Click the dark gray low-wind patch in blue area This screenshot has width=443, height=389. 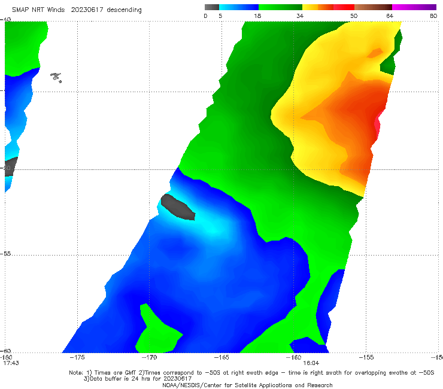[x=178, y=207]
